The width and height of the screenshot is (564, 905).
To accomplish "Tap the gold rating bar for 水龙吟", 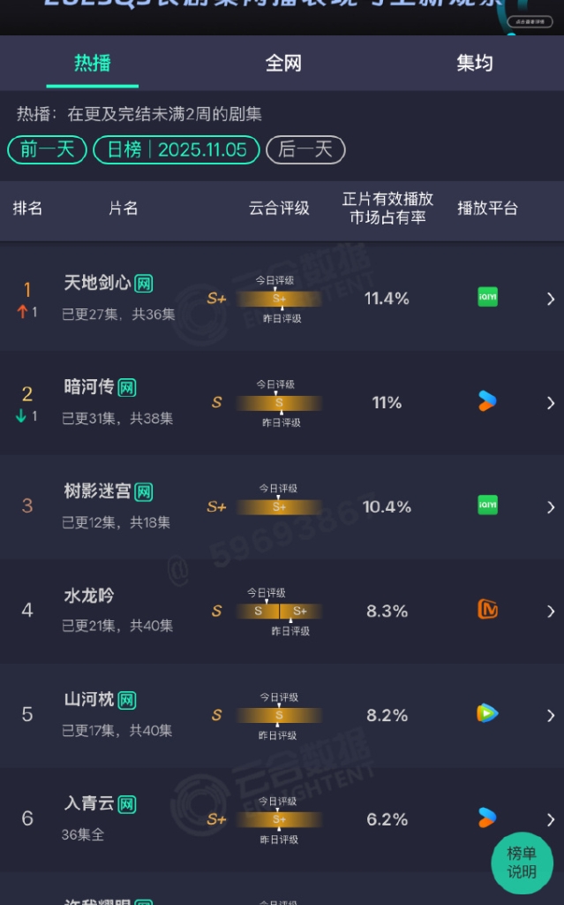I will click(279, 611).
